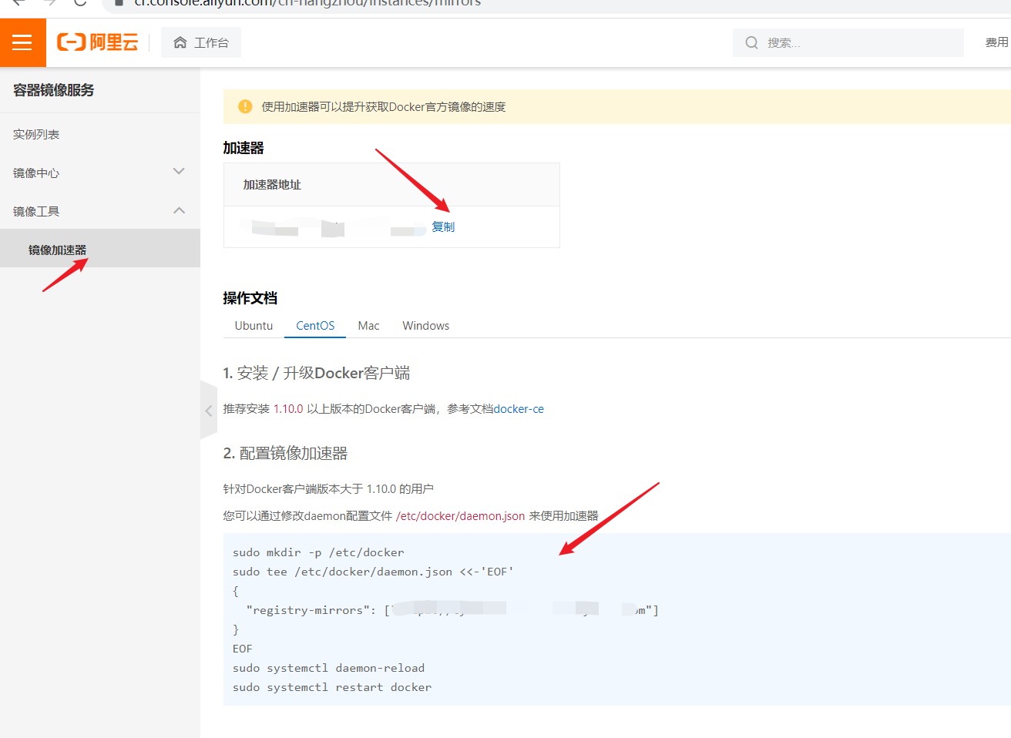1011x738 pixels.
Task: Open the 工作台 workbench button
Action: tap(201, 42)
